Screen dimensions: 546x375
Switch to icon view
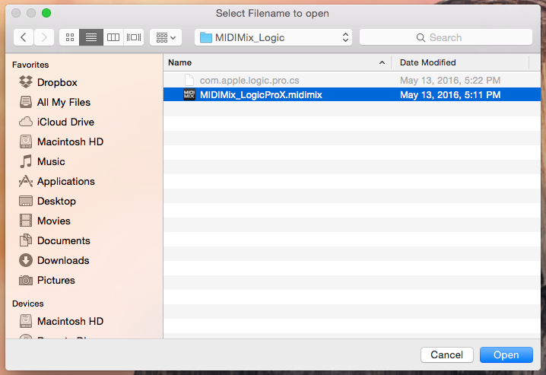pyautogui.click(x=70, y=37)
